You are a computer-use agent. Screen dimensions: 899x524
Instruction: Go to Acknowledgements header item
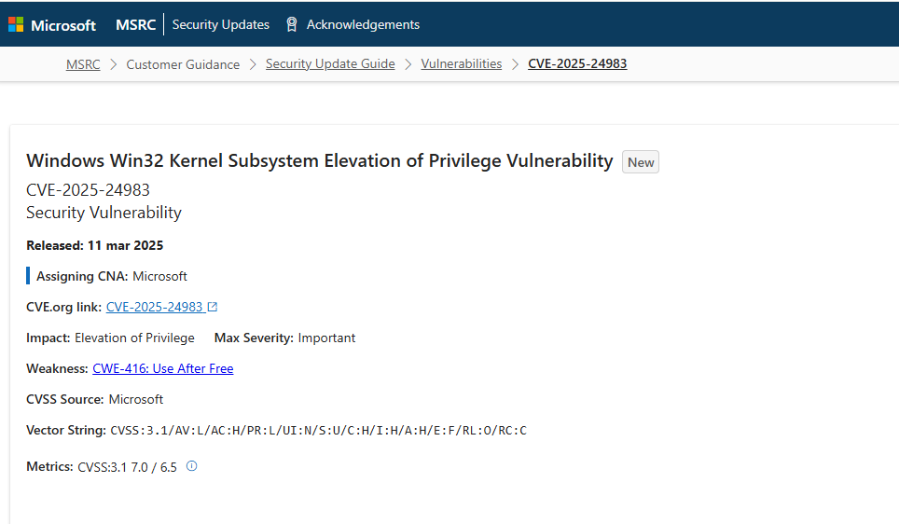(x=363, y=25)
